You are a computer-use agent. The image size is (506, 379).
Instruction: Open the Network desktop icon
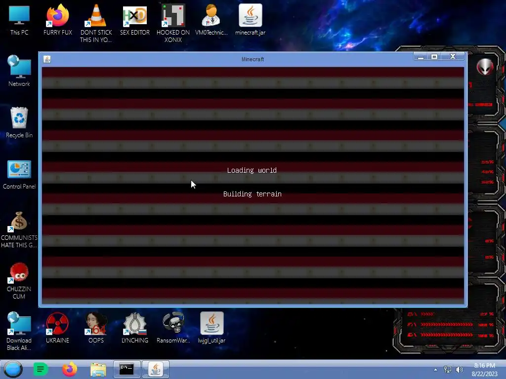19,71
